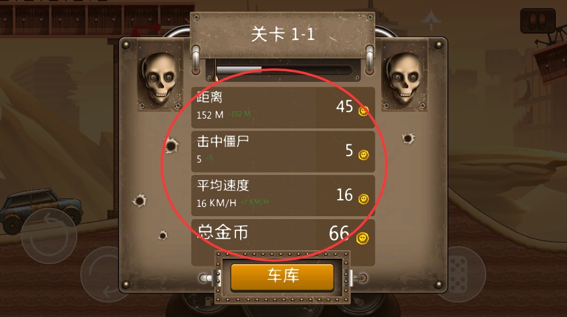
Task: Select the 距离 distance result row
Action: [283, 108]
